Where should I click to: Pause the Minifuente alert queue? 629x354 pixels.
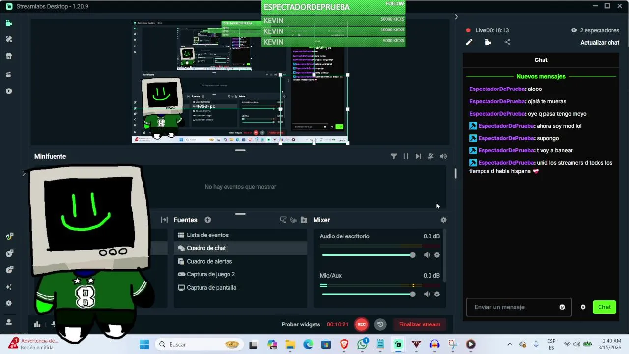tap(406, 156)
